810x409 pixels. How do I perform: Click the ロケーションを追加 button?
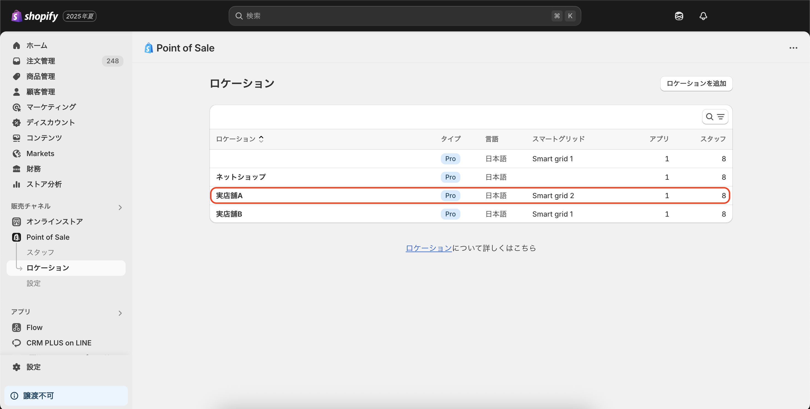[696, 84]
